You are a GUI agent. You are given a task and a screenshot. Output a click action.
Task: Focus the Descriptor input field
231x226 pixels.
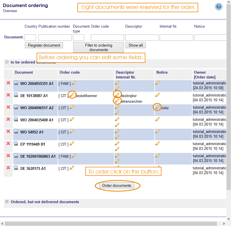coord(142,38)
